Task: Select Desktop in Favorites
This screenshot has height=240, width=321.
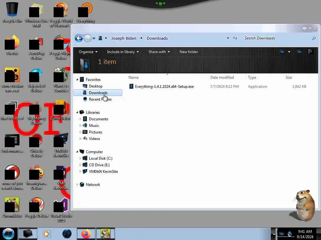Action: click(x=96, y=86)
